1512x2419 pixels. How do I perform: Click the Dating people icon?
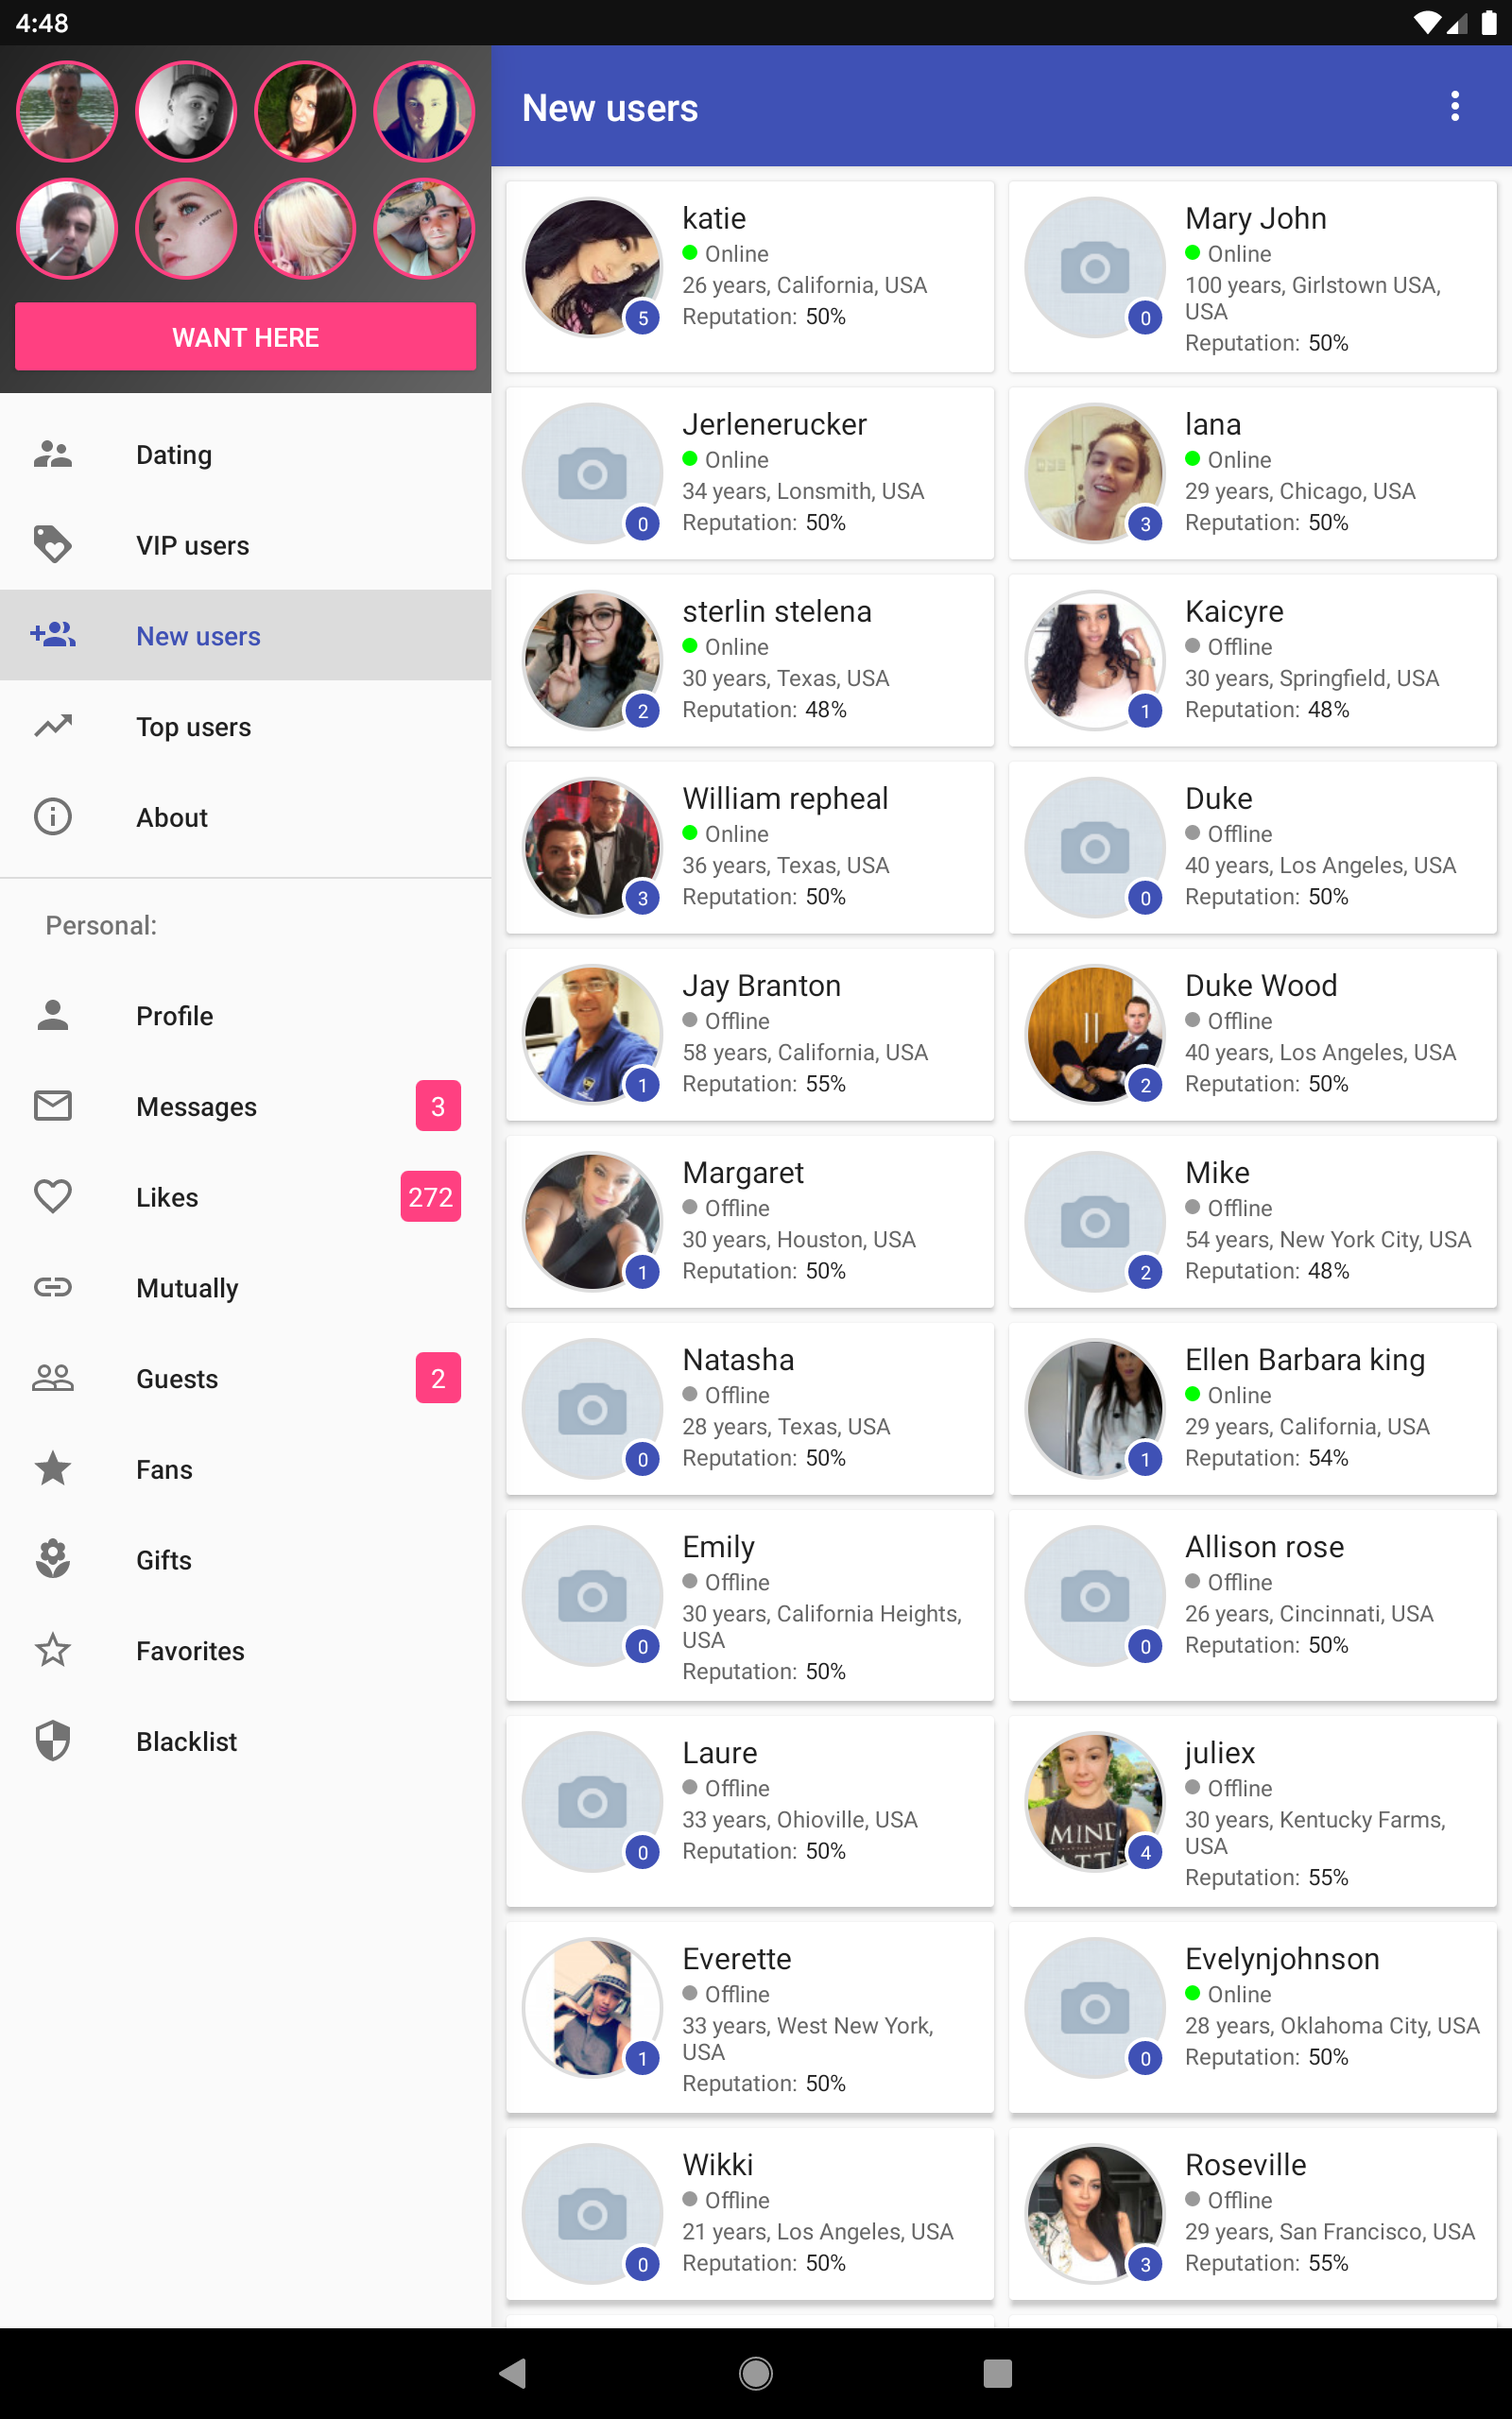53,455
